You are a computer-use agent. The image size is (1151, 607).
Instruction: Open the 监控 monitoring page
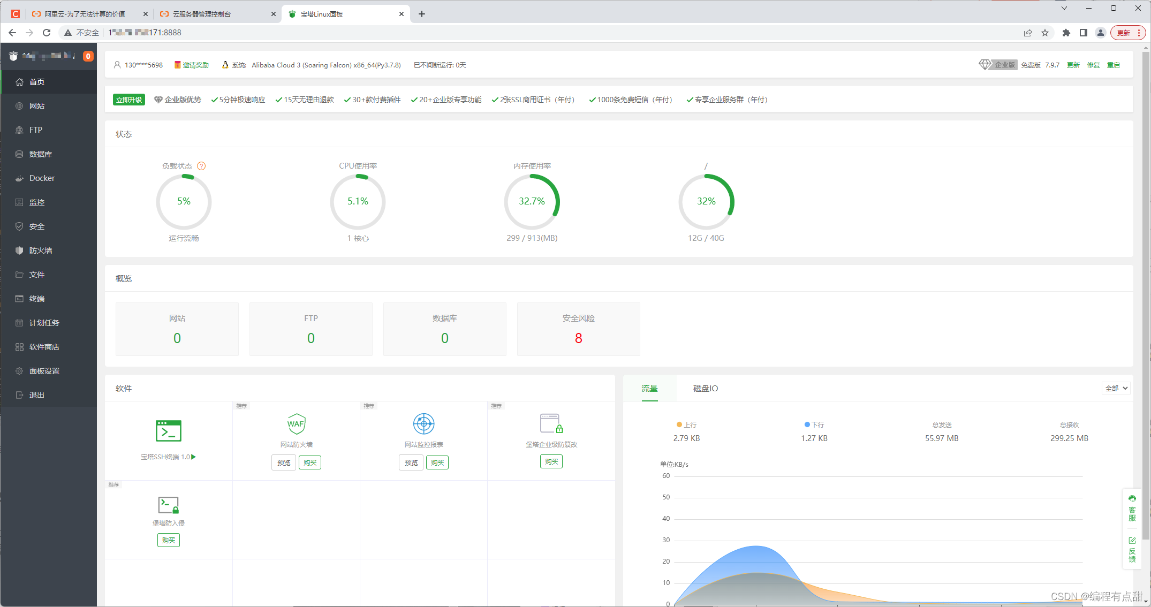pyautogui.click(x=49, y=202)
